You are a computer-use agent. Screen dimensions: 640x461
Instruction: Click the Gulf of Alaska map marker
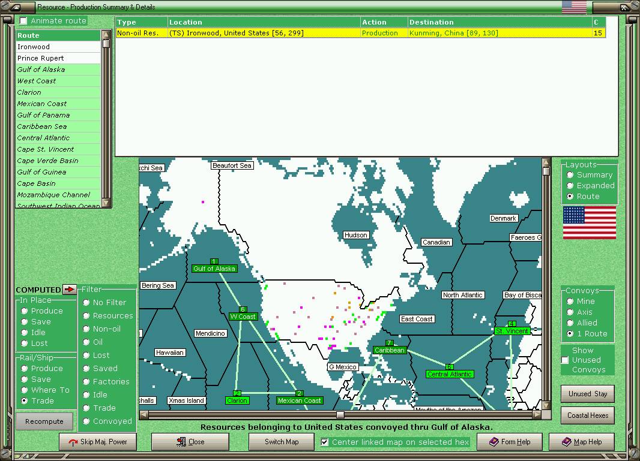tap(214, 269)
